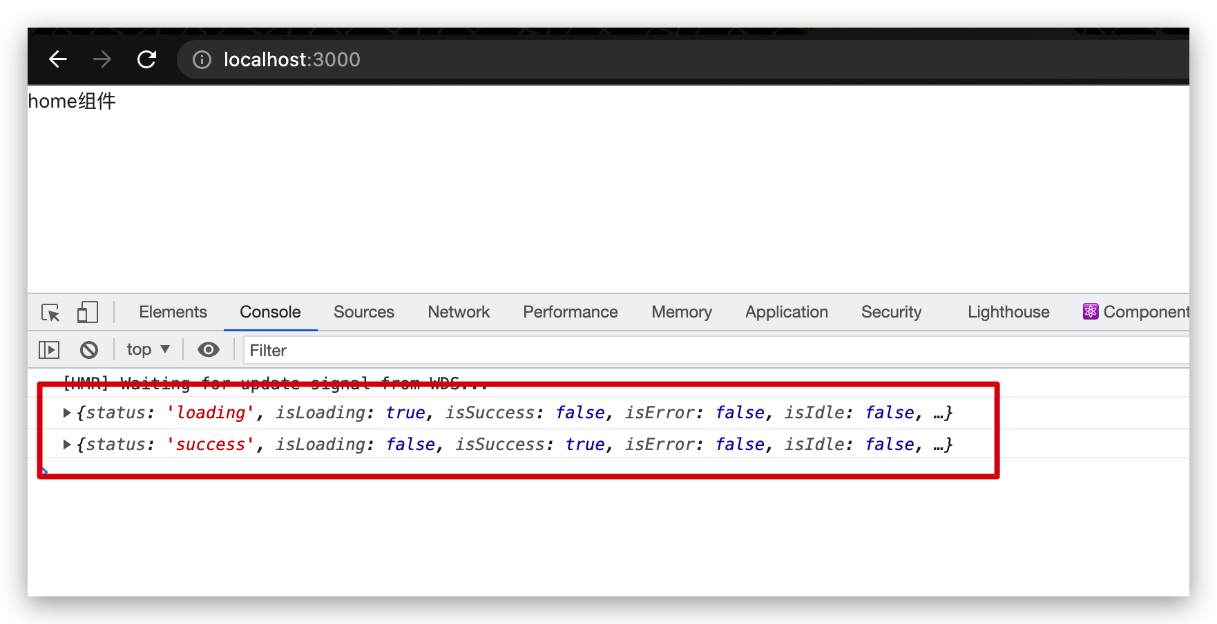Create a live expression with the eye icon

(x=208, y=349)
